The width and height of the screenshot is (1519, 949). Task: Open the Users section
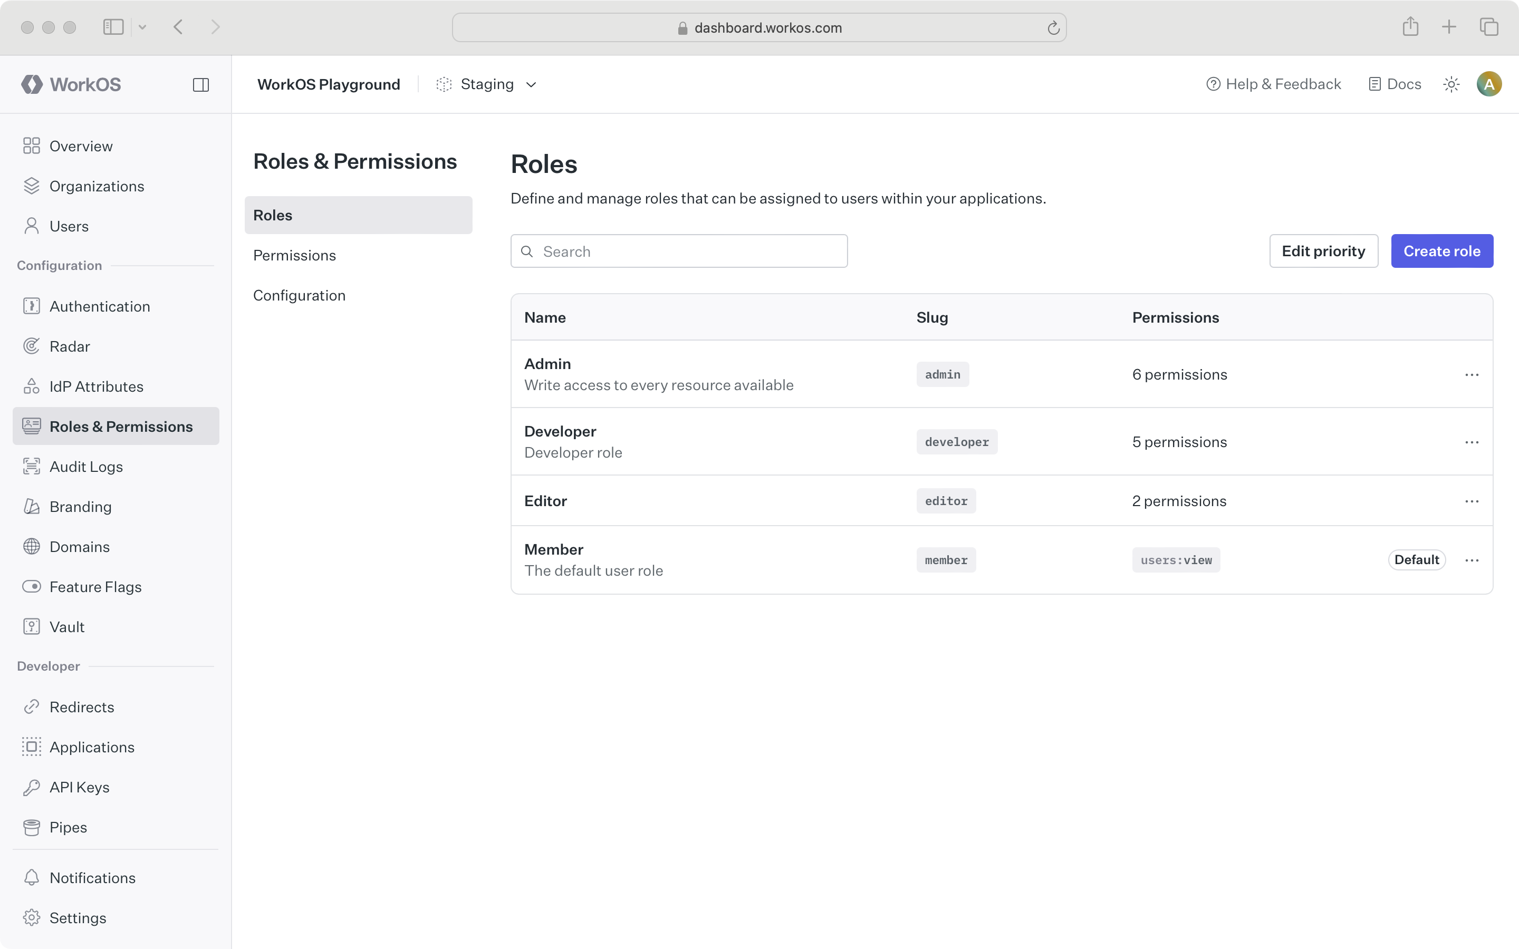[69, 226]
